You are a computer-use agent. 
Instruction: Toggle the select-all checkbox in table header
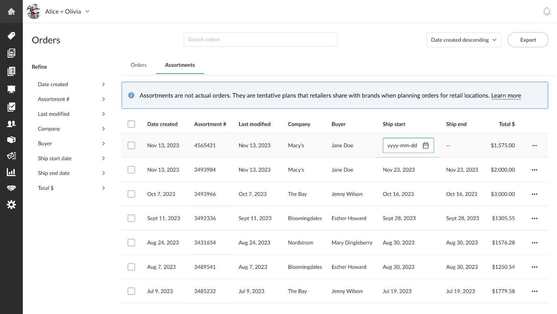coord(131,124)
